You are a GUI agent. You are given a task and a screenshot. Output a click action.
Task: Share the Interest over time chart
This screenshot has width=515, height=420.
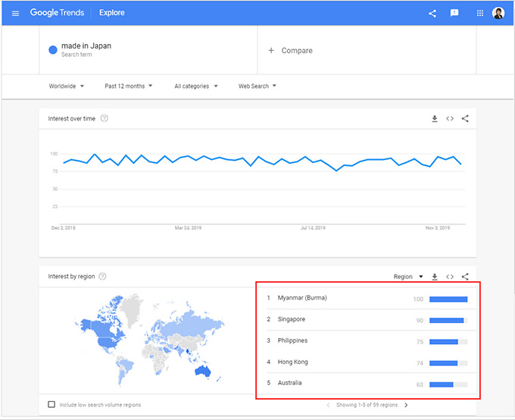(x=465, y=118)
